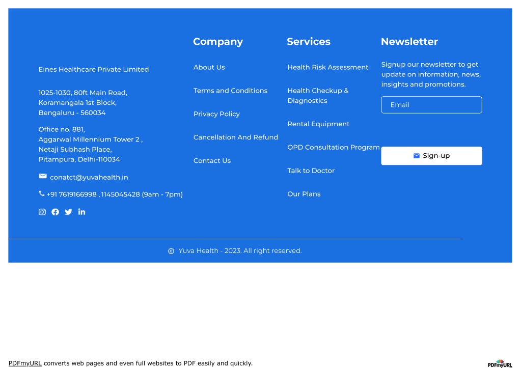The width and height of the screenshot is (521, 368).
Task: Click the Yuva Health - 2023 copyright text
Action: pos(240,251)
